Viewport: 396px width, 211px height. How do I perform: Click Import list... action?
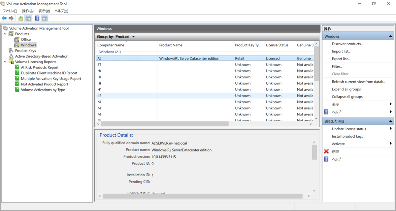coord(341,52)
